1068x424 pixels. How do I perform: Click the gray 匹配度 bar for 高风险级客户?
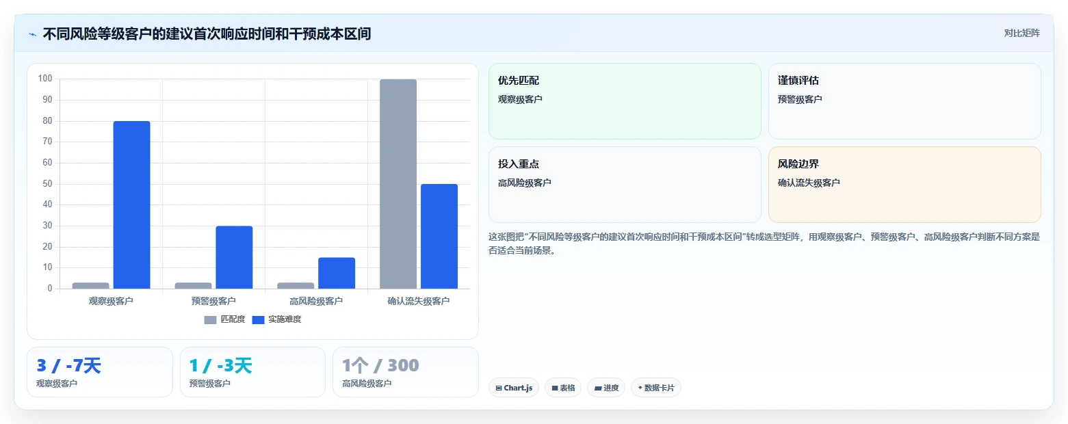[296, 286]
